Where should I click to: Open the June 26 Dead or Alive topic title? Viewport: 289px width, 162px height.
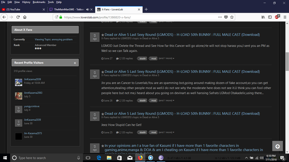click(x=182, y=72)
